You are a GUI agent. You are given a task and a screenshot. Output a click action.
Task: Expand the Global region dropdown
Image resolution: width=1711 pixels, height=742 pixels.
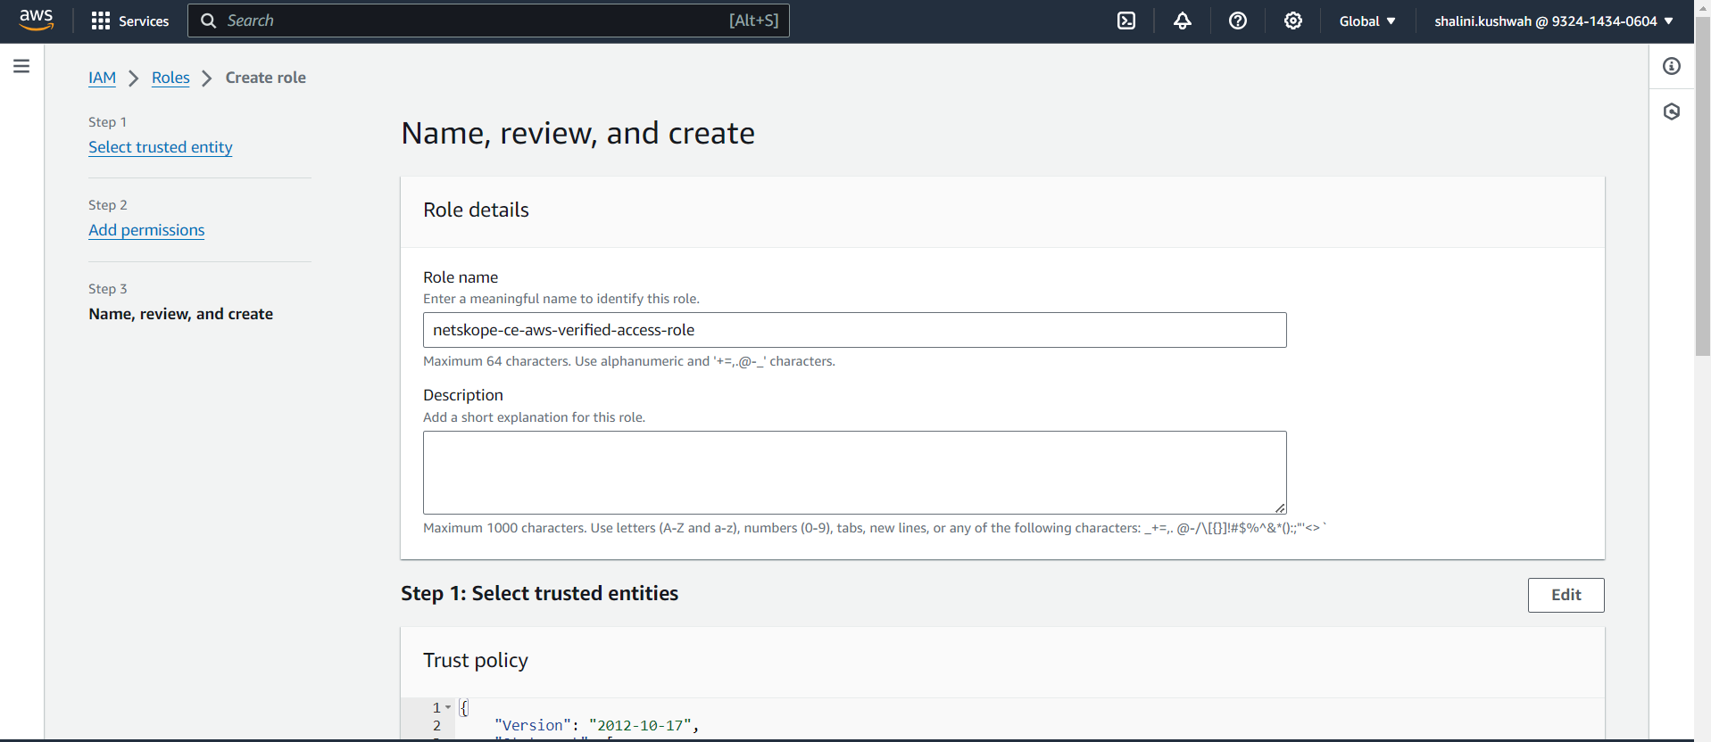tap(1367, 21)
